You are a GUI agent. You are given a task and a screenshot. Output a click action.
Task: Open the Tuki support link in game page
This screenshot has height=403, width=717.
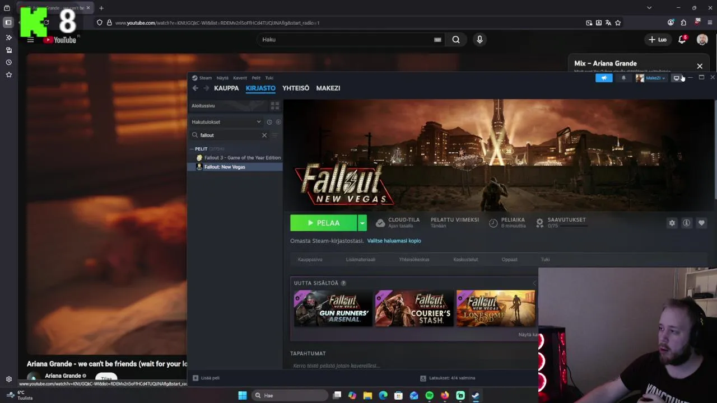545,259
